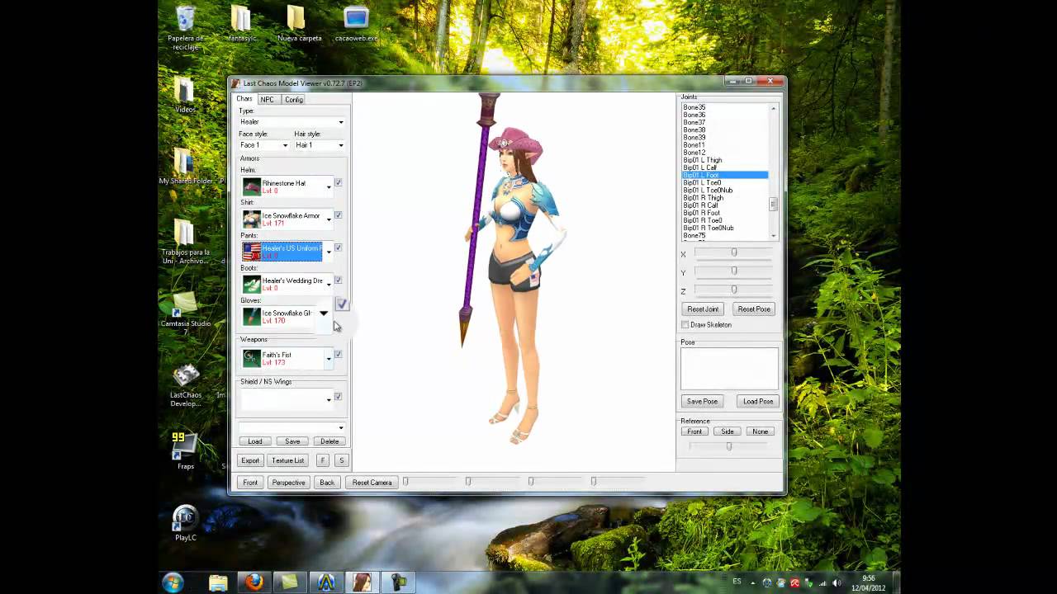The width and height of the screenshot is (1057, 594).
Task: Expand the Pants item dropdown arrow
Action: click(x=329, y=252)
